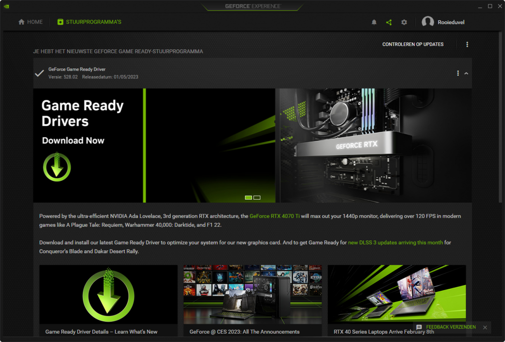Maximize the GeForce Experience window
The height and width of the screenshot is (342, 505).
click(490, 6)
